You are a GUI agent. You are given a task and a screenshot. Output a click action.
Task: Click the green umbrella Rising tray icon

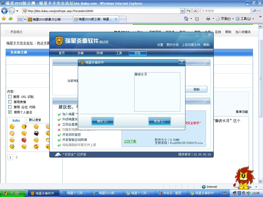point(248,193)
